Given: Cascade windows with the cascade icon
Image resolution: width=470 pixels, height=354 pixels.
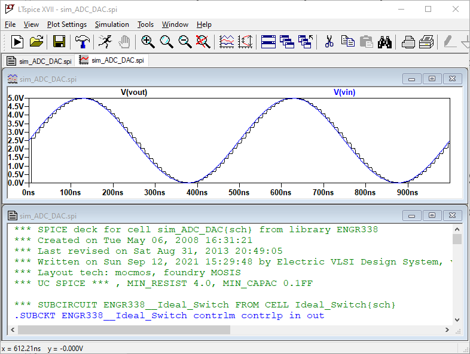Looking at the screenshot, I should pos(287,42).
